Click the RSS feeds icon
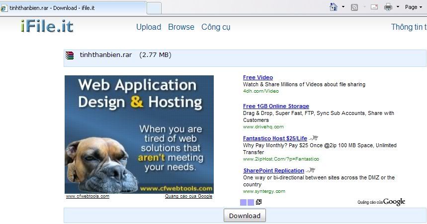Viewport: 427px width, 224px height. click(x=354, y=7)
